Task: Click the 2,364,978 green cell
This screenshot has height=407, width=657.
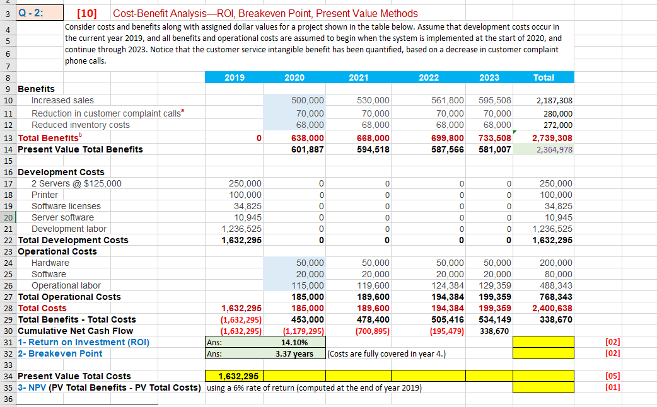Action: point(544,149)
